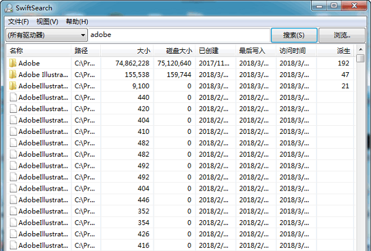The height and width of the screenshot is (251, 371).
Task: Start search with 搜索(S) button
Action: pos(294,35)
